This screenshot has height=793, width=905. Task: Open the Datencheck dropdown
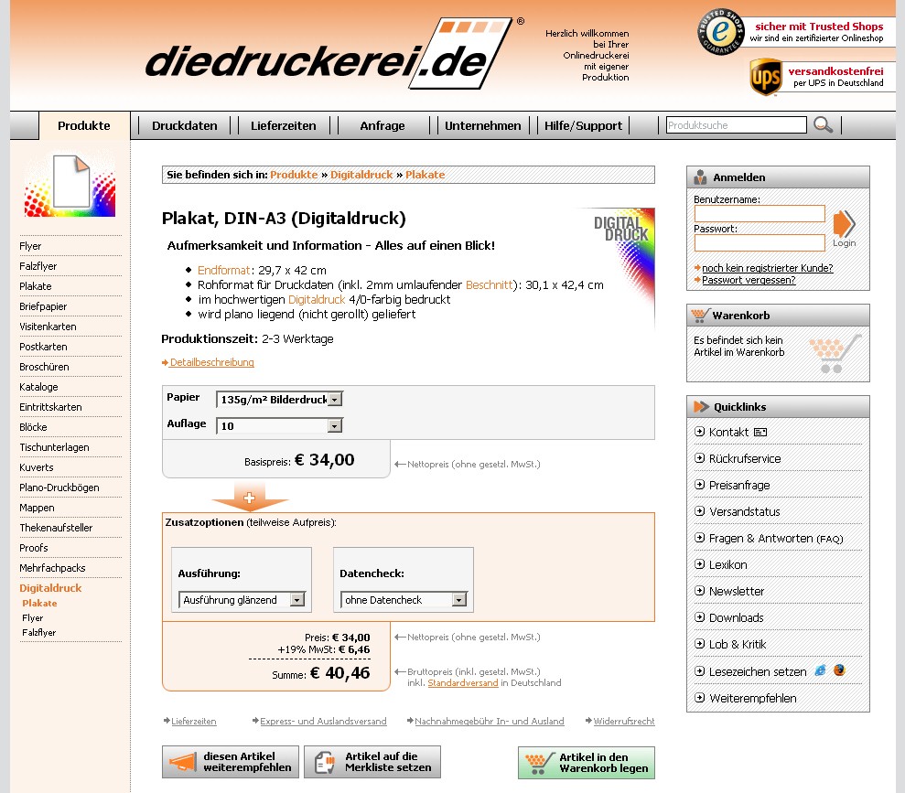pyautogui.click(x=404, y=600)
